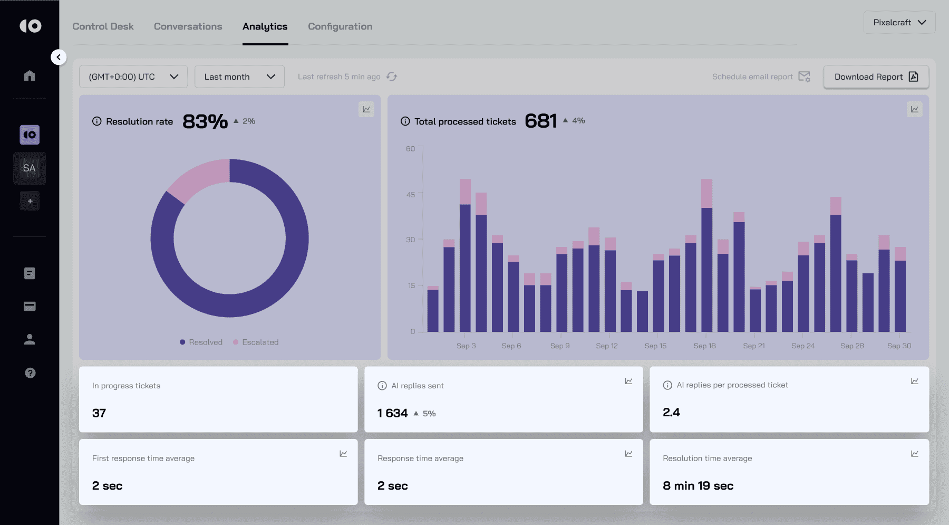Toggle the Resolved legend item
This screenshot has width=949, height=525.
click(201, 342)
